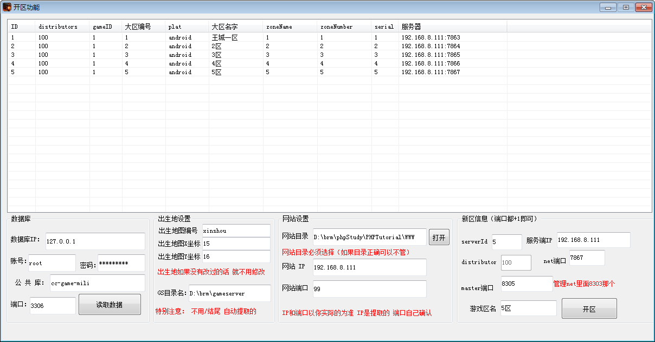Click the GS目录名 path field
Image resolution: width=655 pixels, height=342 pixels.
click(x=229, y=293)
